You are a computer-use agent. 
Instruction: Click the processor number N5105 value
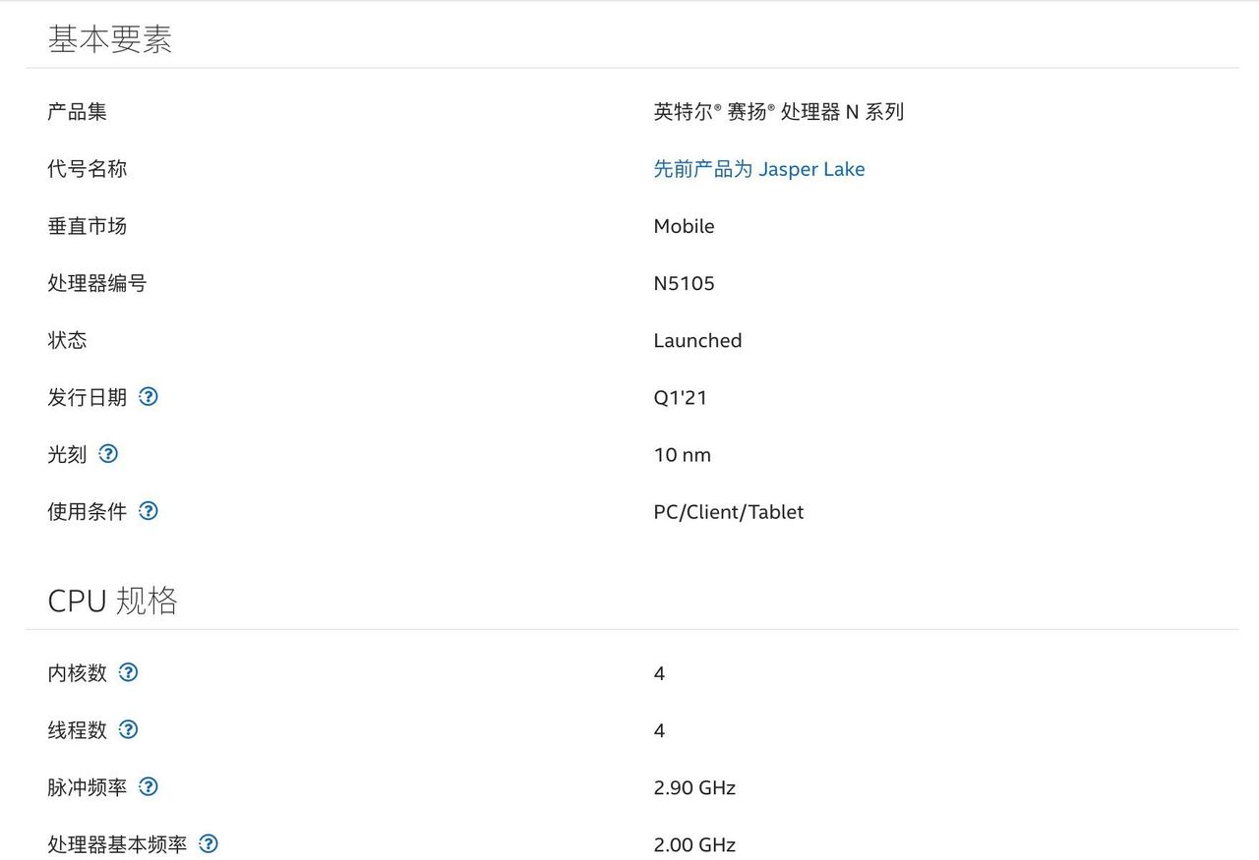pos(686,283)
